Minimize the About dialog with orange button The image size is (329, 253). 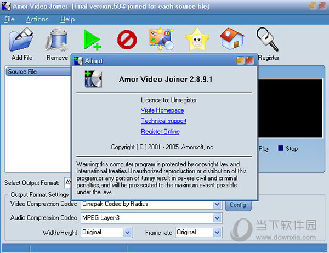241,61
